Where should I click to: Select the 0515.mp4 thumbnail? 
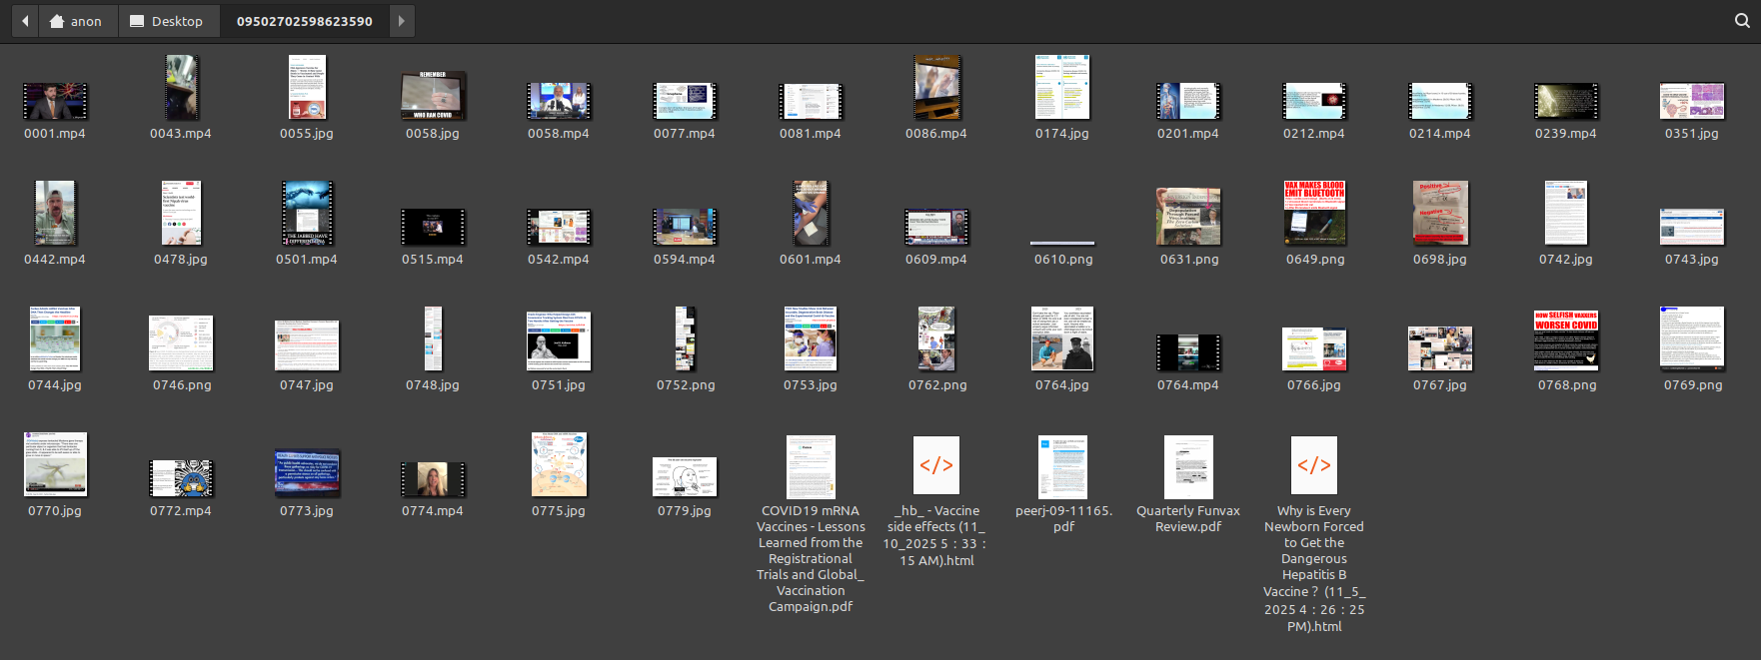(433, 227)
